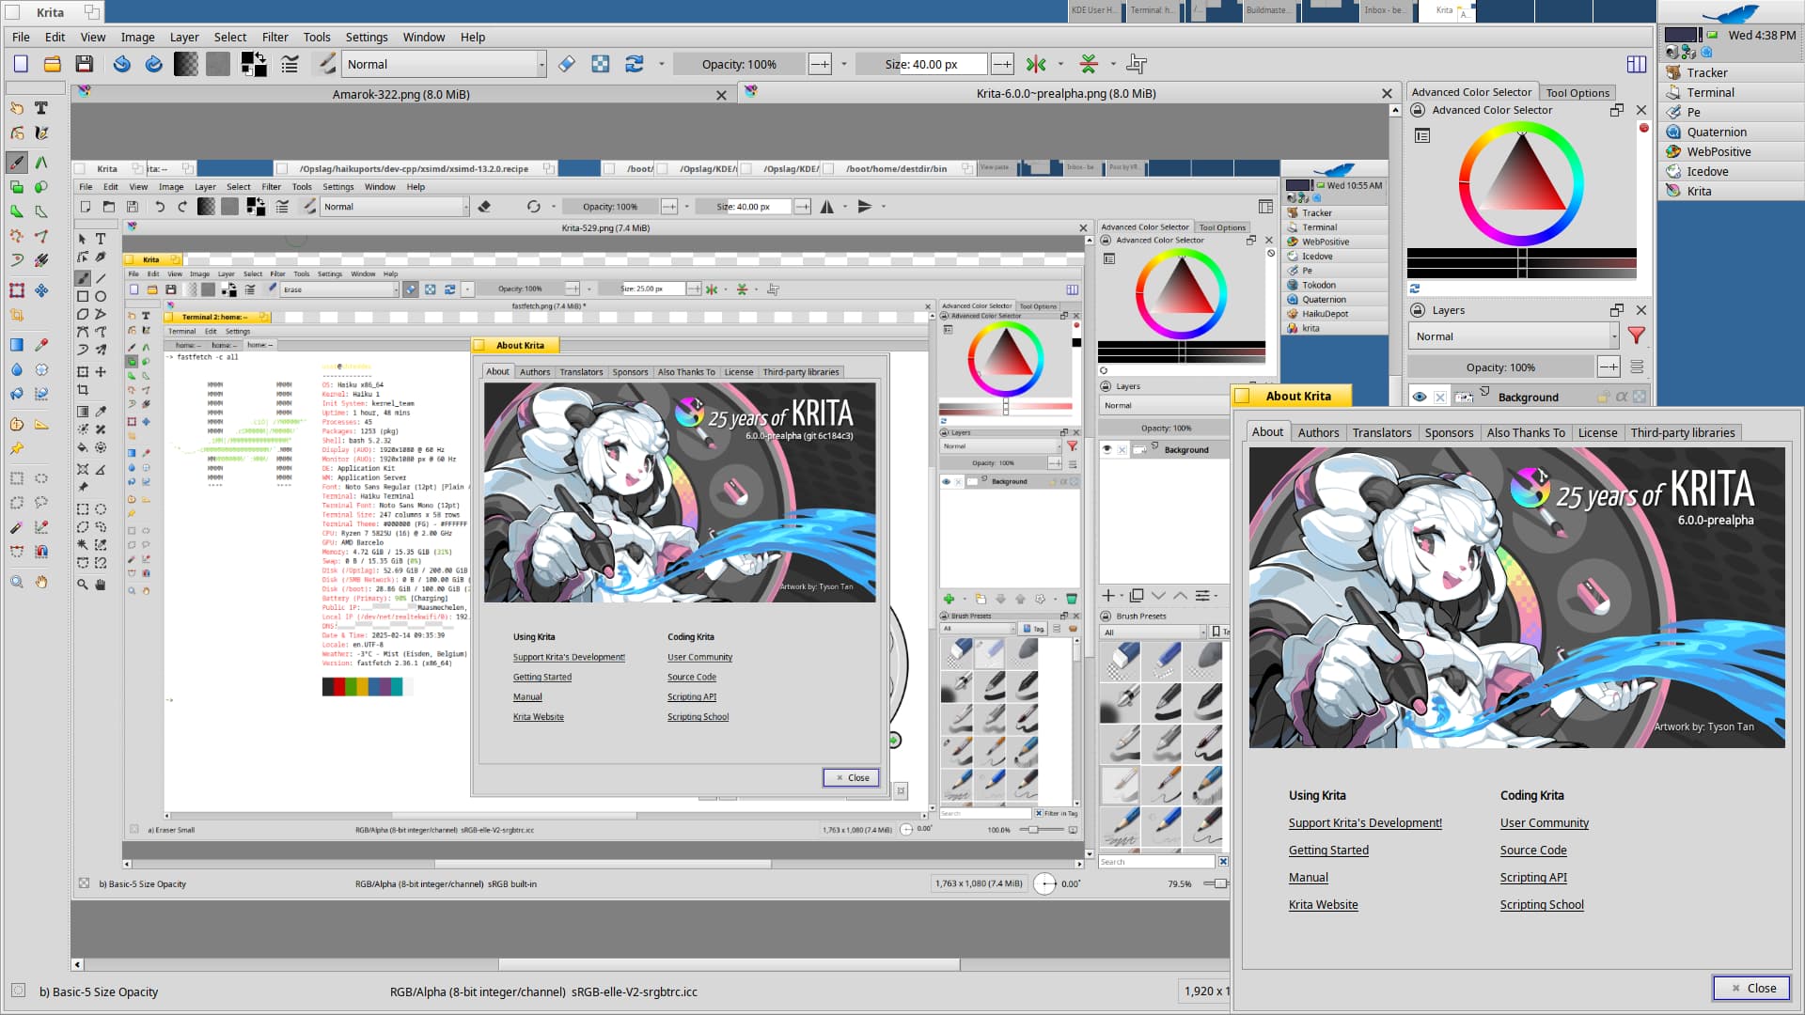
Task: Adjust the Layers docker Opacity slider
Action: coord(1500,367)
